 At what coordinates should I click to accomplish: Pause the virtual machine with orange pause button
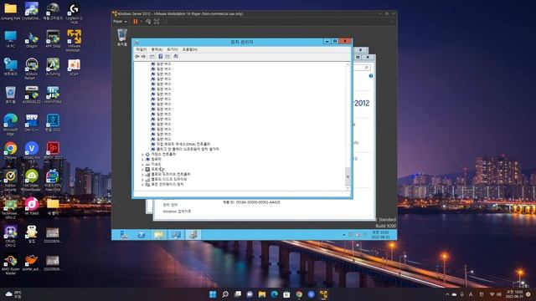tap(136, 22)
